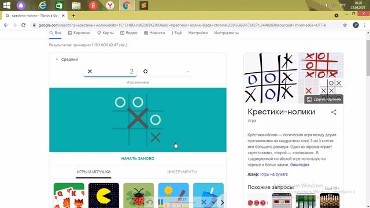Pause the screen recording overlay
Image resolution: width=370 pixels, height=208 pixels.
point(161,202)
